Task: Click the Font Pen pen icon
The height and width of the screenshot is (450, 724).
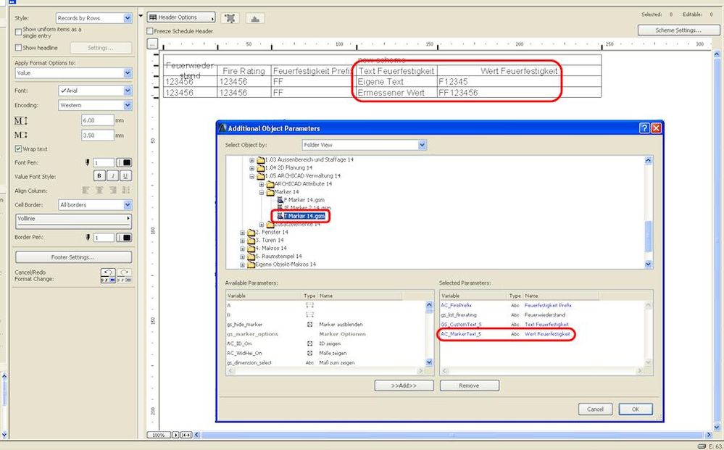Action: [x=88, y=162]
